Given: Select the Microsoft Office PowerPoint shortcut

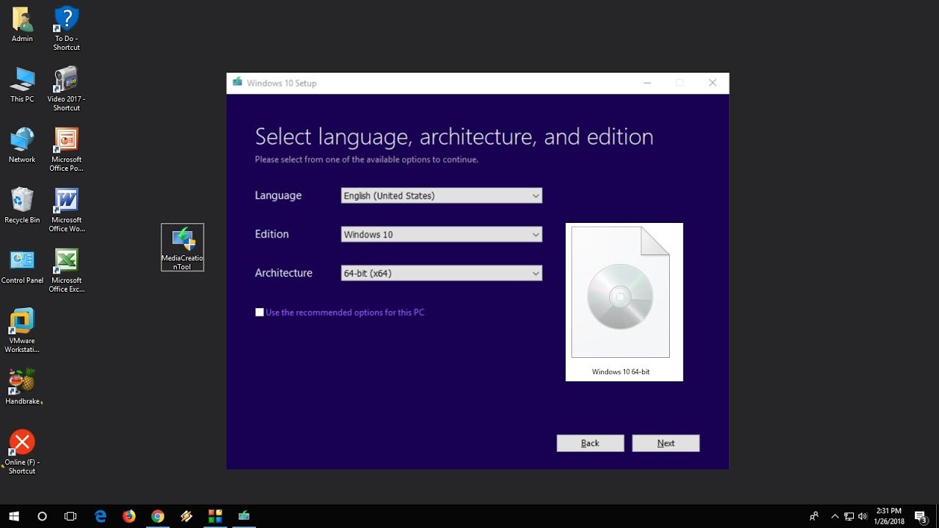Looking at the screenshot, I should (67, 150).
